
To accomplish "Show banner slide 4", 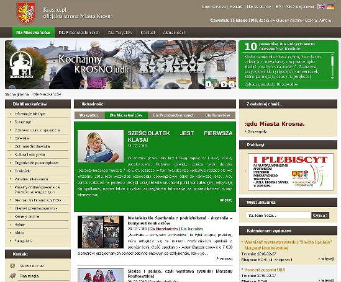I will pyautogui.click(x=232, y=84).
